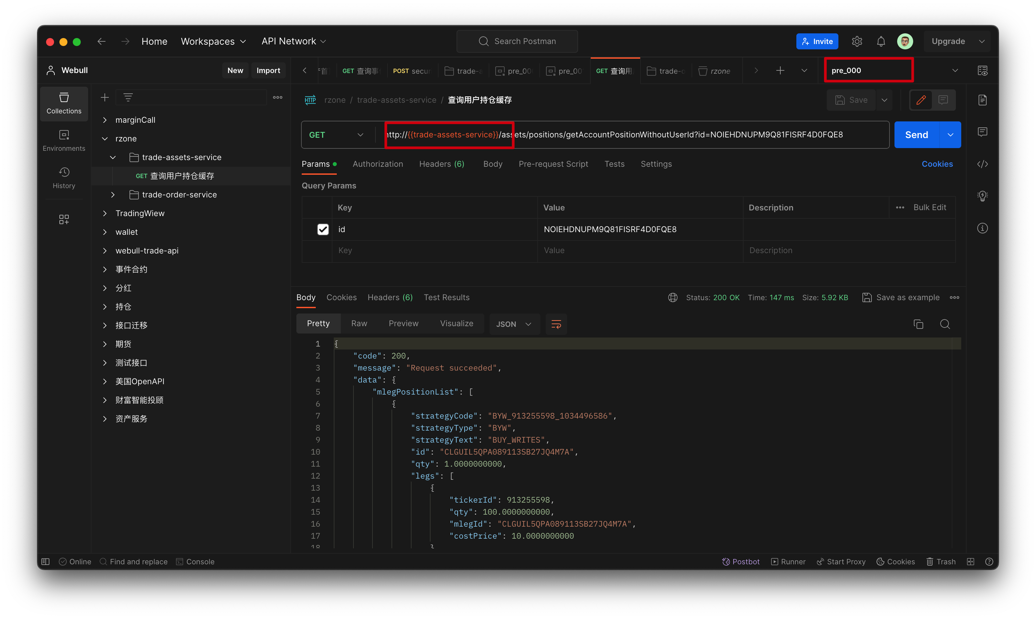
Task: Click the create new collection plus icon
Action: 105,98
